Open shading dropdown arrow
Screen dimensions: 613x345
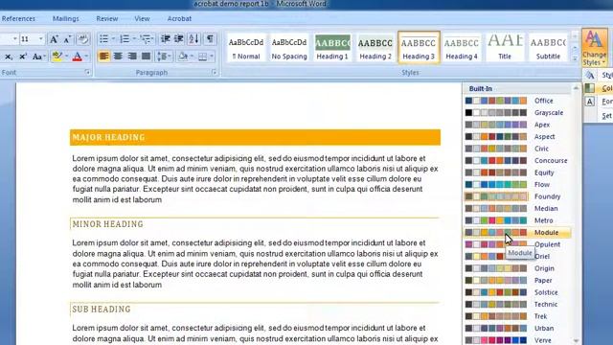point(192,57)
